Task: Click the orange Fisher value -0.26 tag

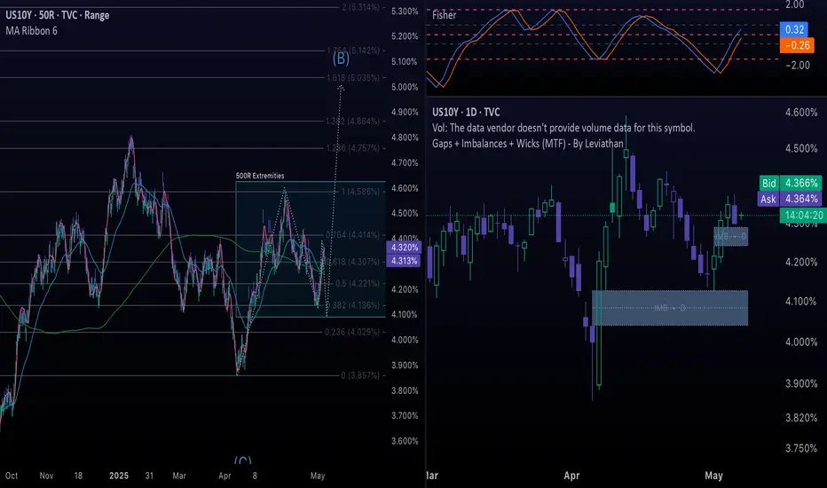Action: click(x=798, y=45)
